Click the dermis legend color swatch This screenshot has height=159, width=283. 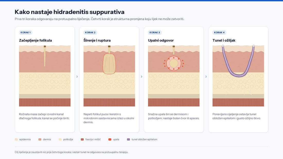point(40,139)
